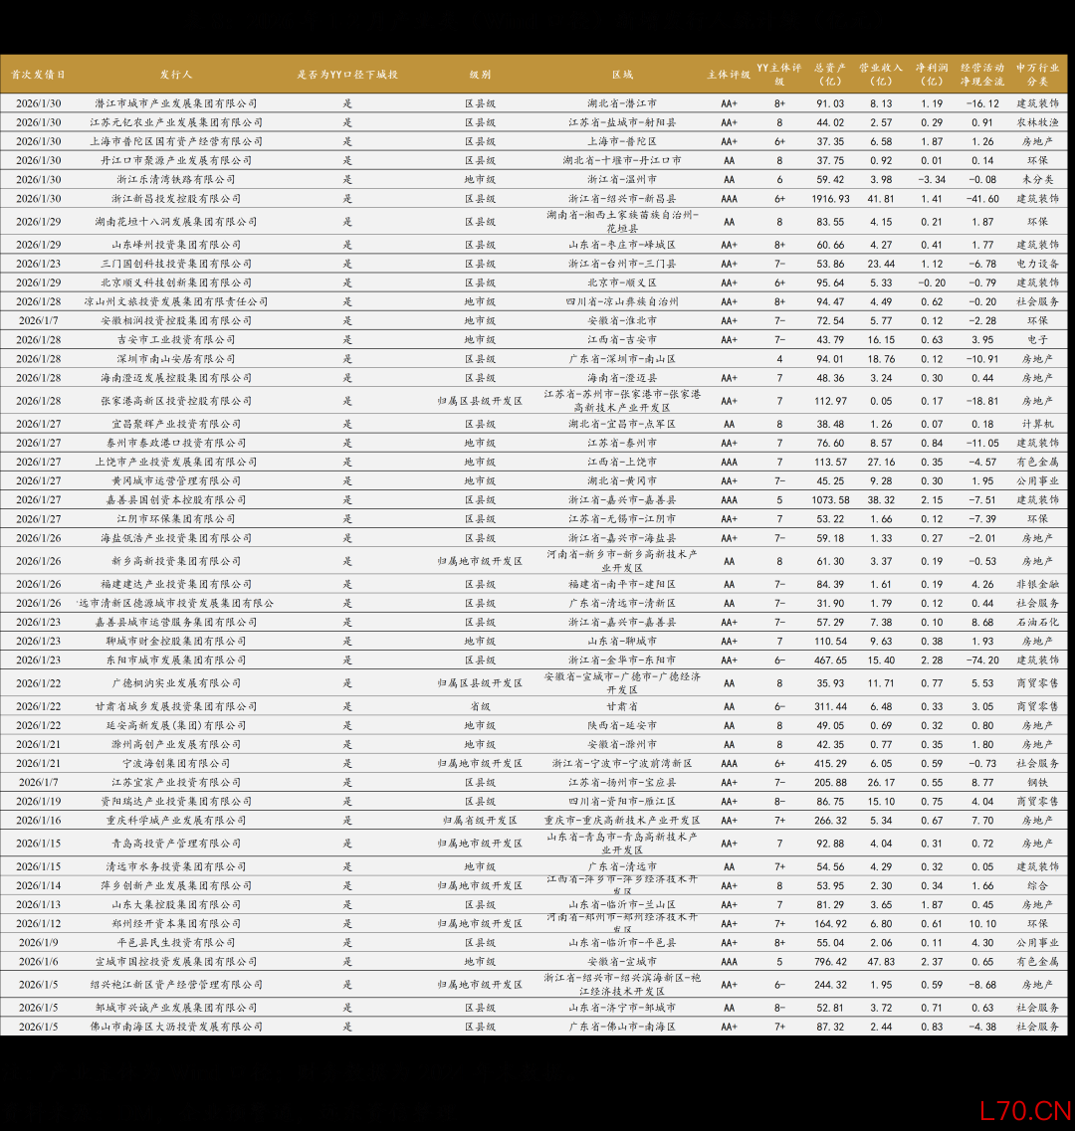This screenshot has height=1131, width=1075.
Task: Select issuer 嘉善县国创资本控股有限公司
Action: click(x=176, y=500)
